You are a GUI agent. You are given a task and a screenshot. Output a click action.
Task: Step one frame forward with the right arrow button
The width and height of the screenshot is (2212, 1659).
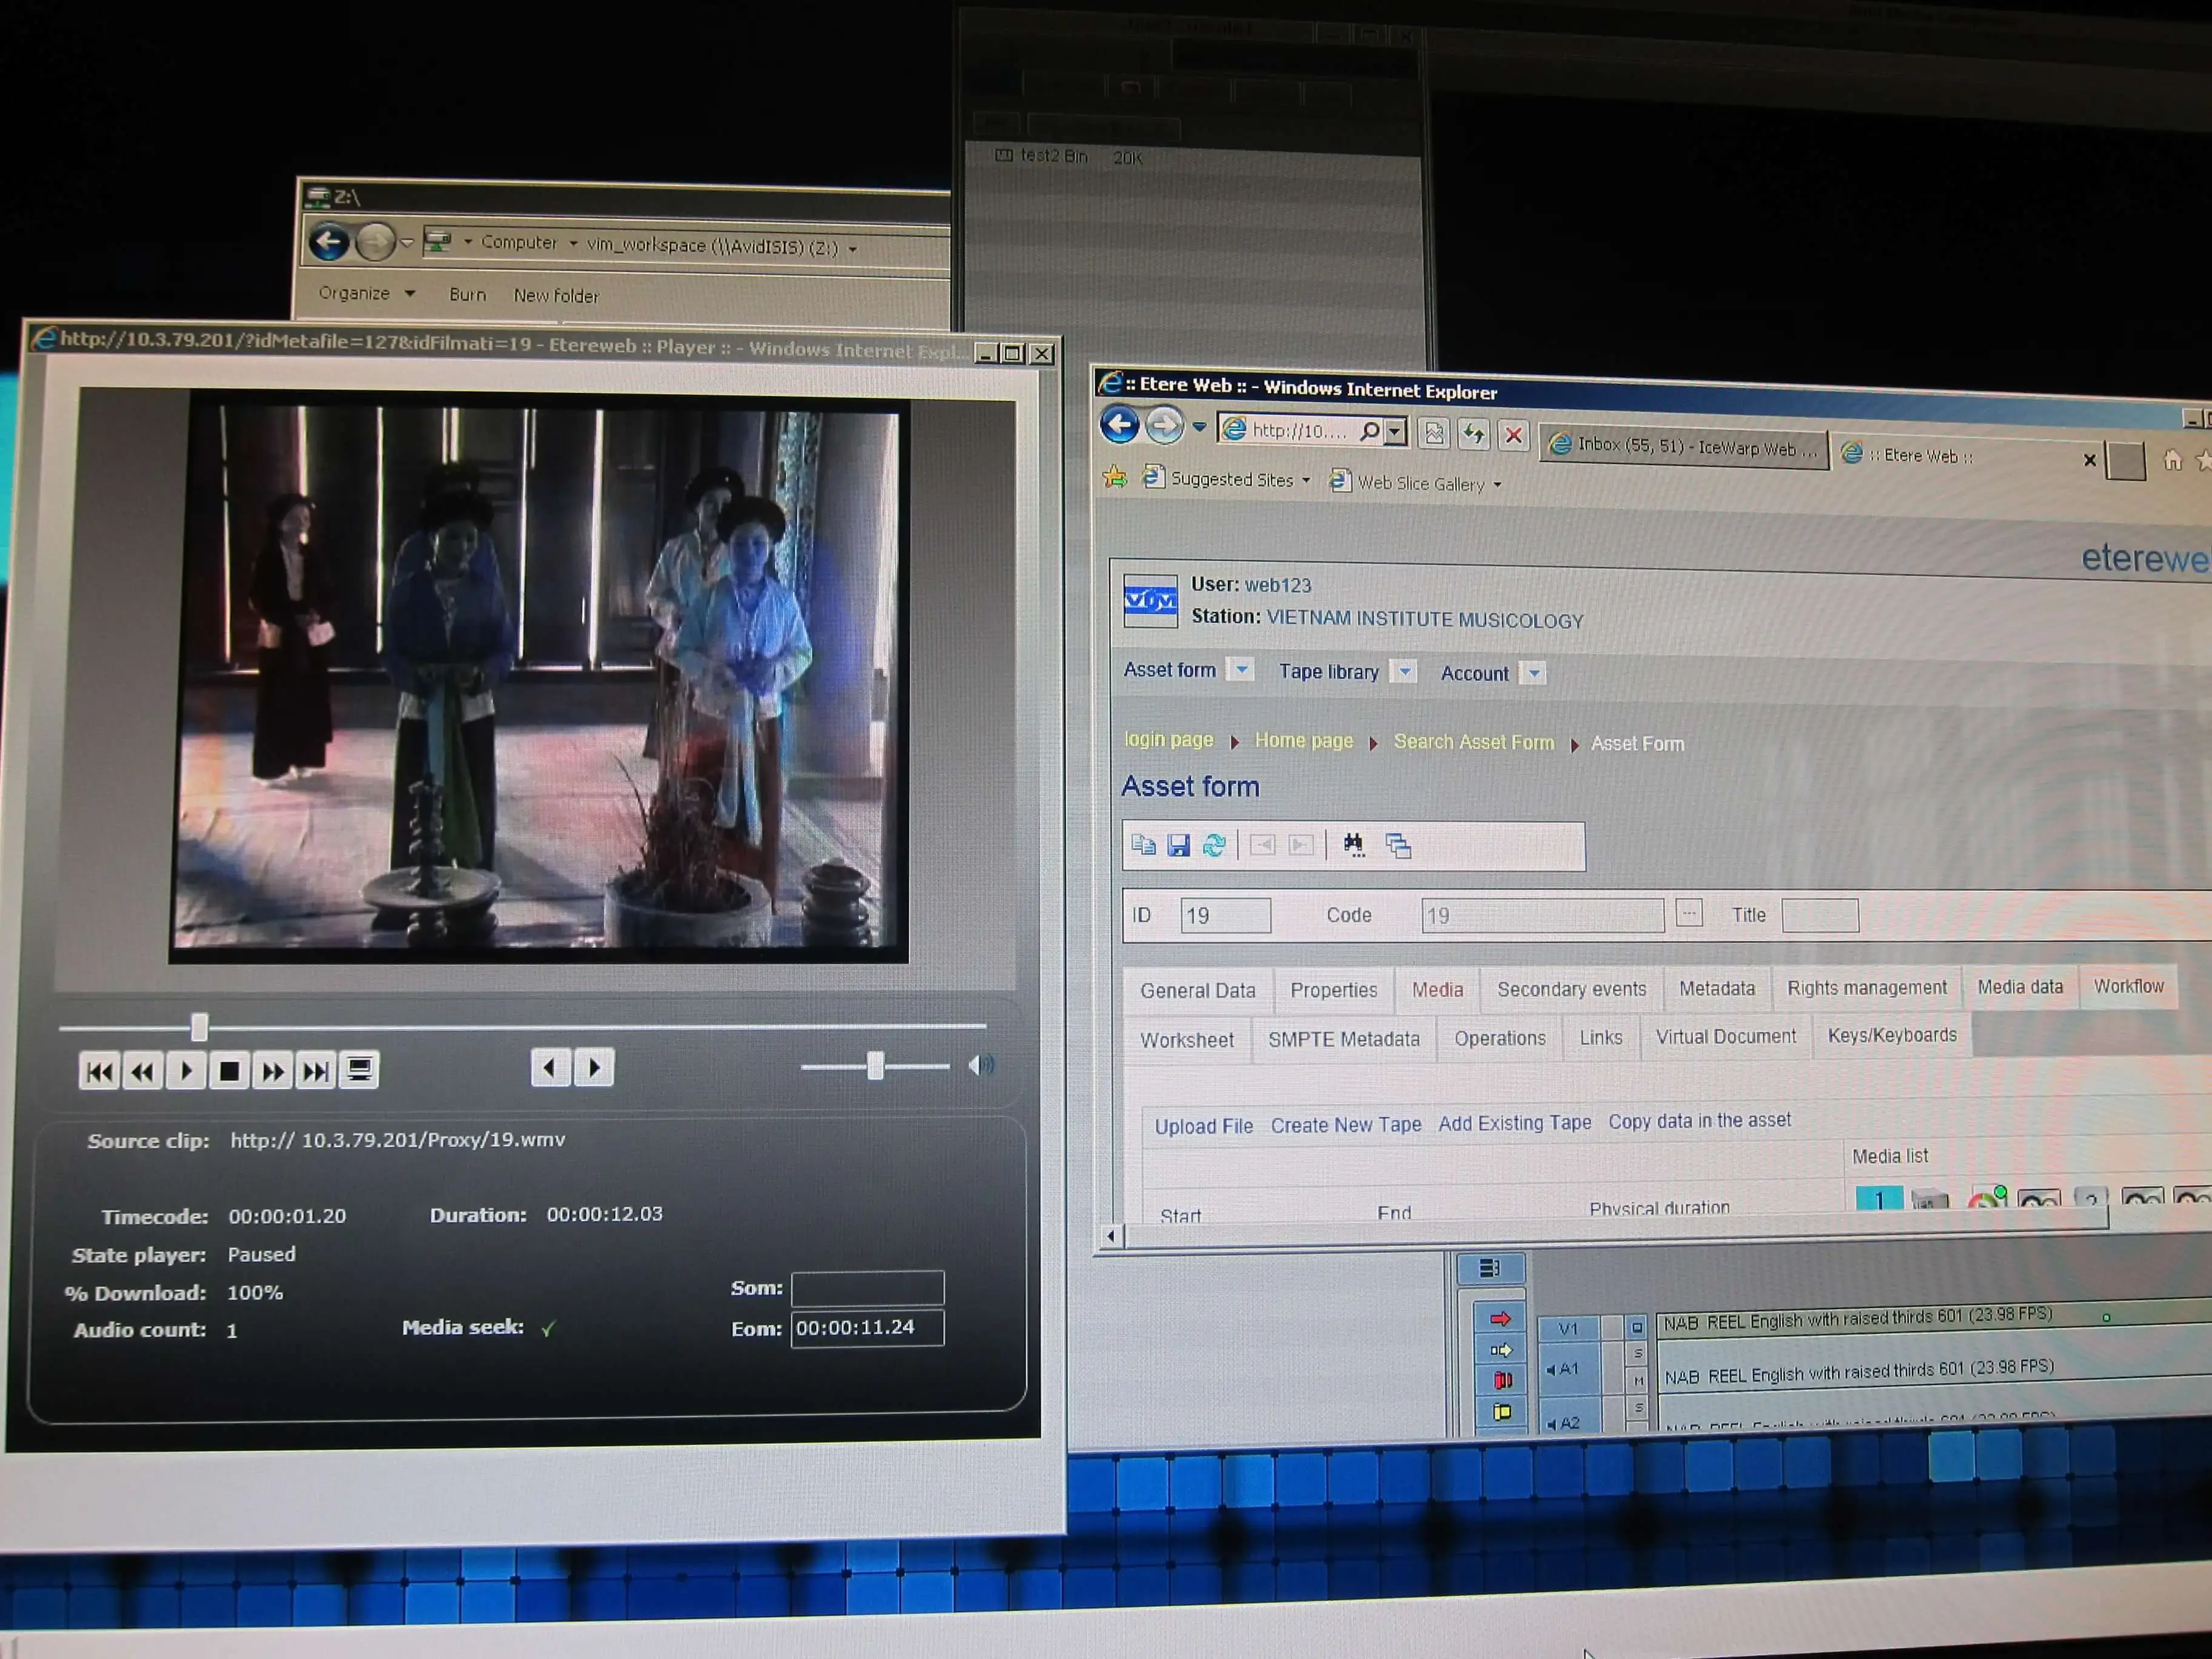(x=594, y=1068)
